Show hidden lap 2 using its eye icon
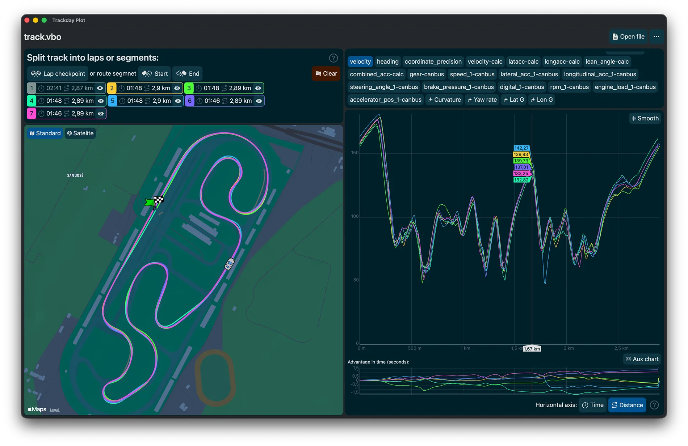This screenshot has height=446, width=688. 177,88
